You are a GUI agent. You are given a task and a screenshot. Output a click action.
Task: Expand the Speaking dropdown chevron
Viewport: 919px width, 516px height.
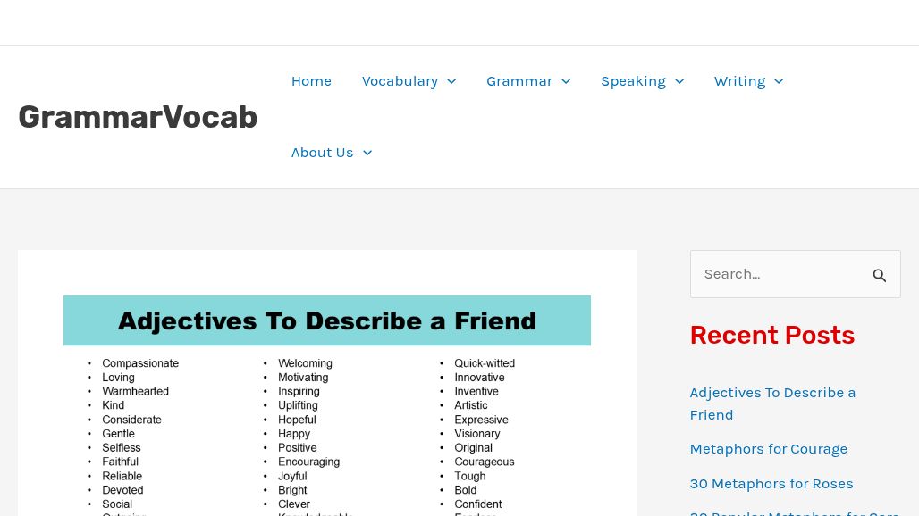pyautogui.click(x=679, y=82)
